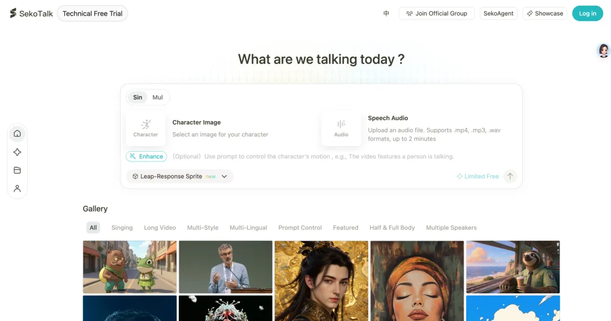Open the golden long-haired portrait thumbnail

[321, 281]
